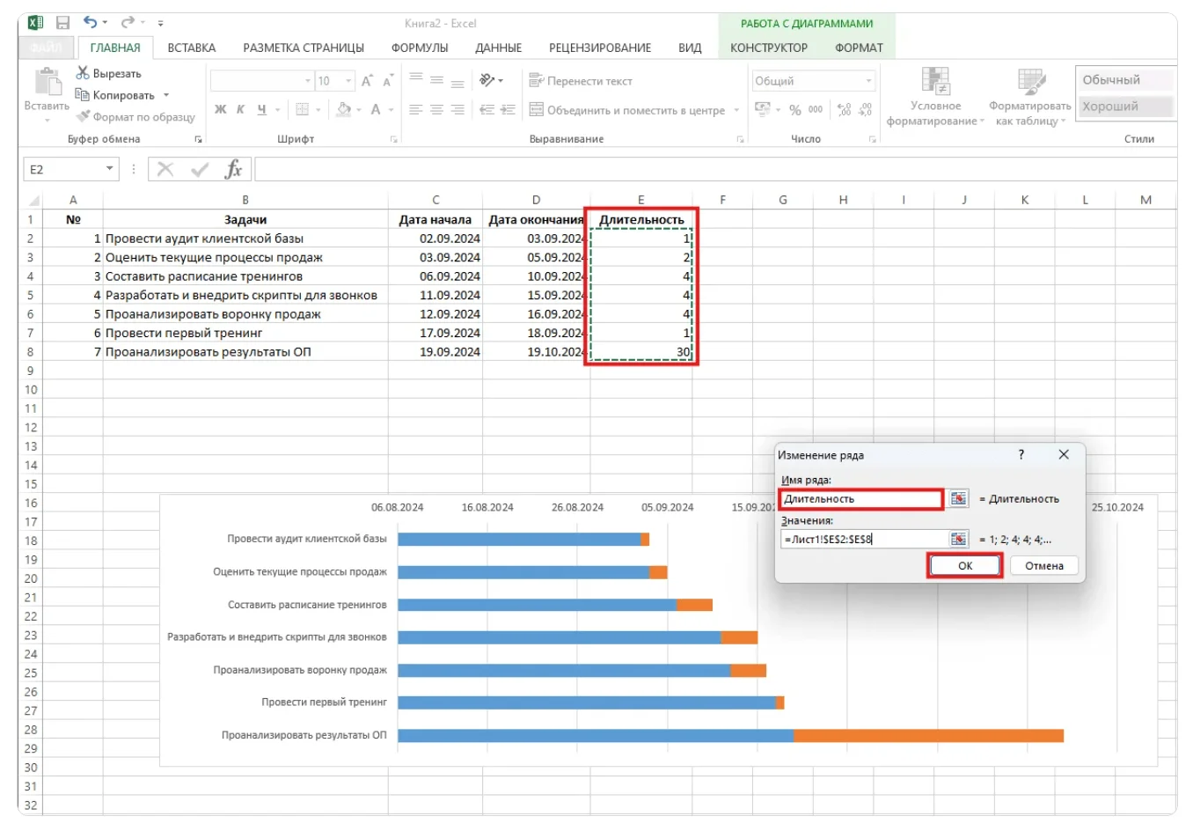Image resolution: width=1193 pixels, height=831 pixels.
Task: Click the Условное форматирование icon
Action: coord(935,81)
